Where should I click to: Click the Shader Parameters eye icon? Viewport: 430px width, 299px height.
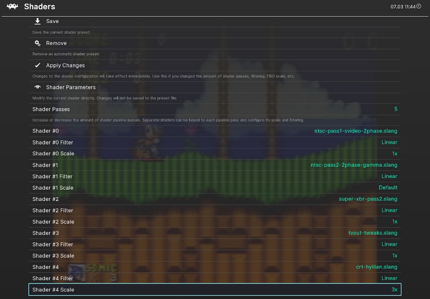point(38,87)
